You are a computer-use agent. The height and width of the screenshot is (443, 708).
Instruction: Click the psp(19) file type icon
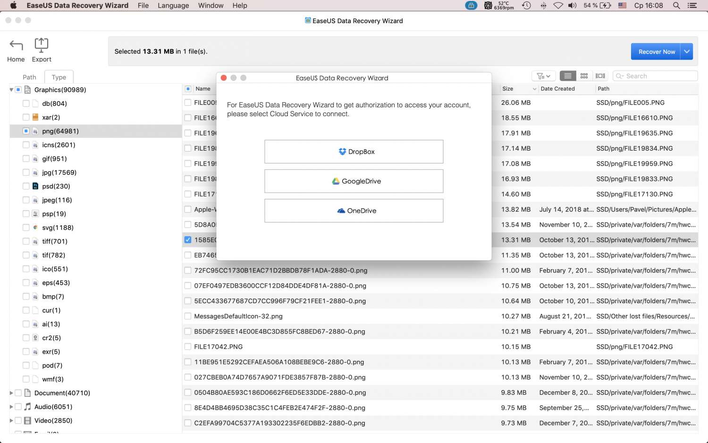[35, 214]
